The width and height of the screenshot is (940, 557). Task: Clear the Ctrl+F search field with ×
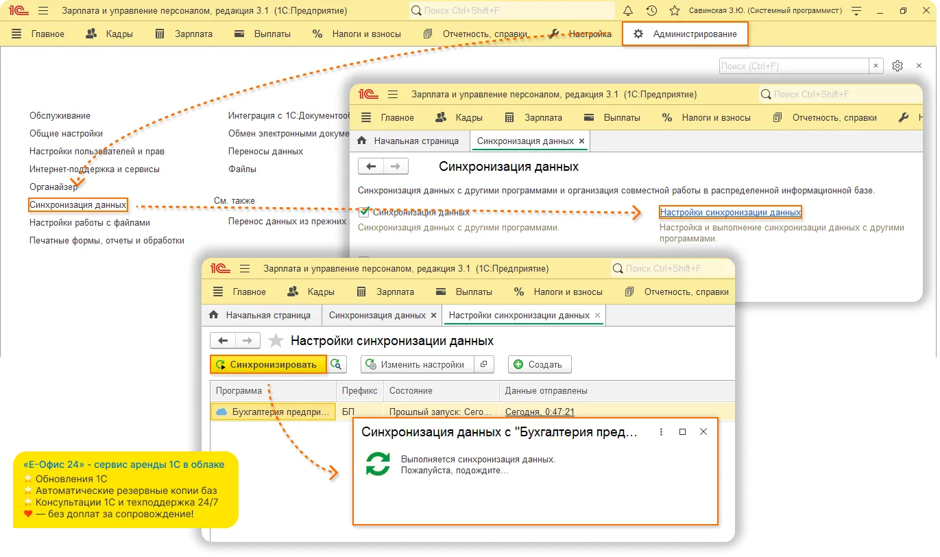click(876, 66)
